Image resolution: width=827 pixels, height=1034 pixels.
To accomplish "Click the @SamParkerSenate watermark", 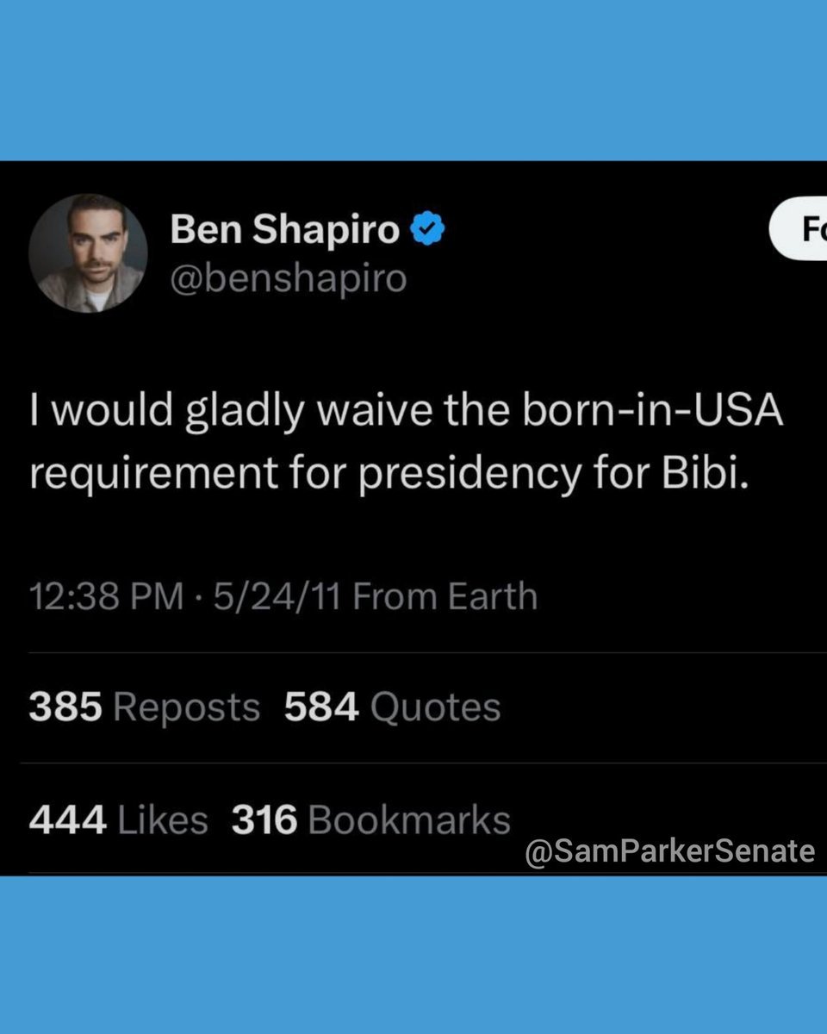I will 669,851.
